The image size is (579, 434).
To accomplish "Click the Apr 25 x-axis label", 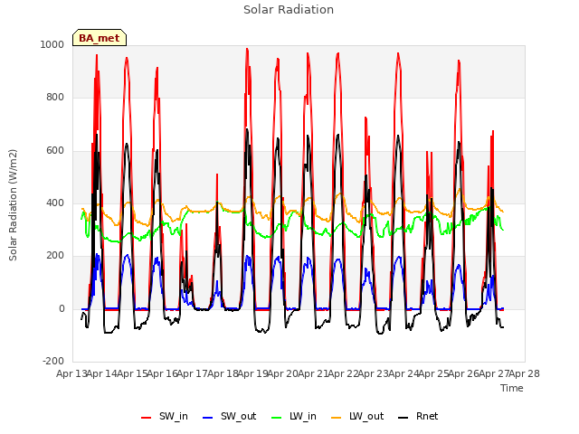I will (x=434, y=373).
